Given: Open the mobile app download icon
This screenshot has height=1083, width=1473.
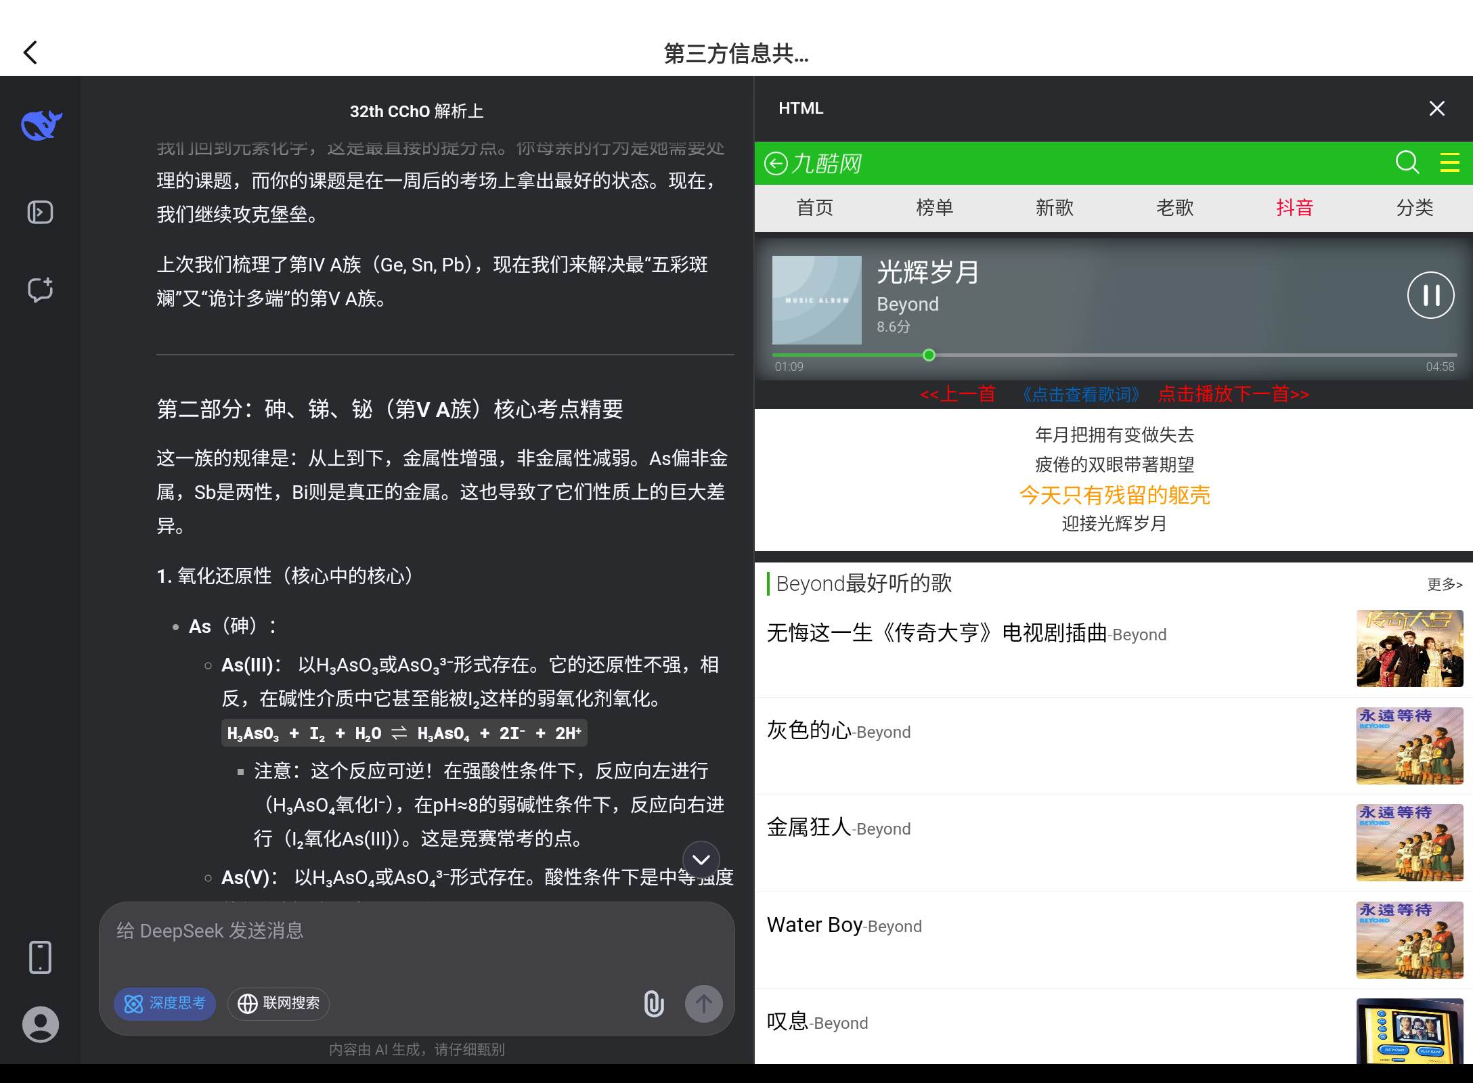Looking at the screenshot, I should tap(40, 958).
